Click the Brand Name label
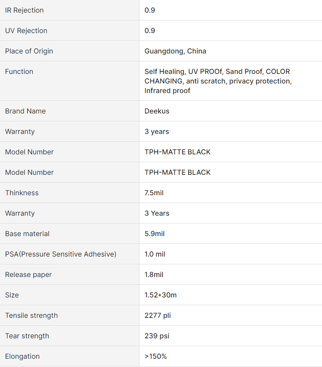The image size is (322, 367). tap(25, 111)
